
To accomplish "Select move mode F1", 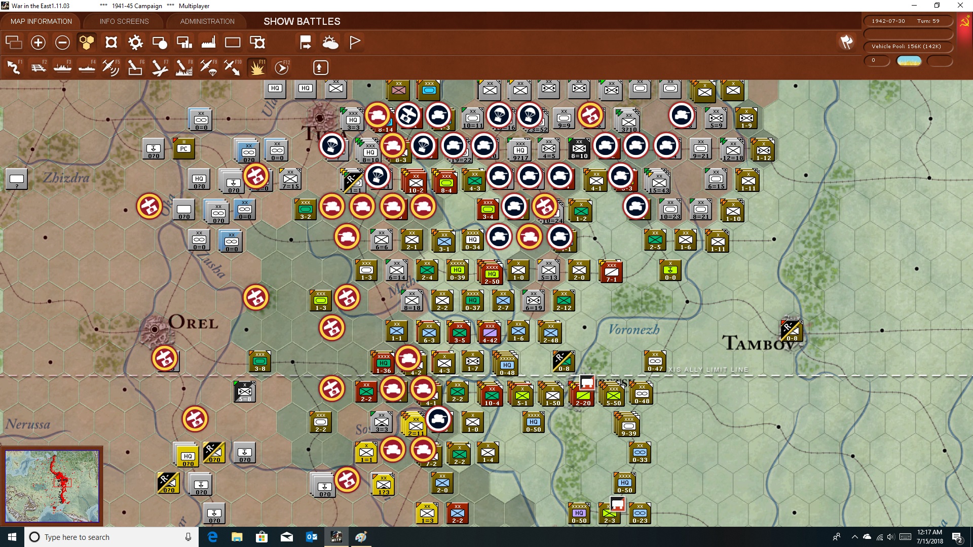I will pos(14,67).
